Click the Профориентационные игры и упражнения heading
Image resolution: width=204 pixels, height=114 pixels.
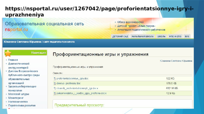coord(101,54)
